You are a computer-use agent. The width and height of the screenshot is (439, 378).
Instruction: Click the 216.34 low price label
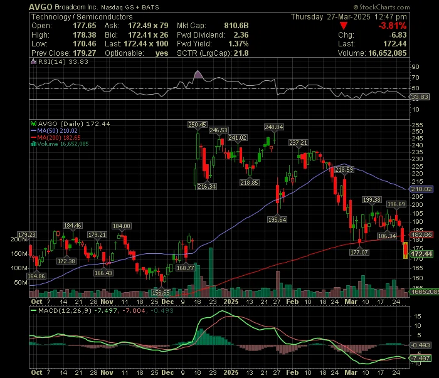click(206, 187)
